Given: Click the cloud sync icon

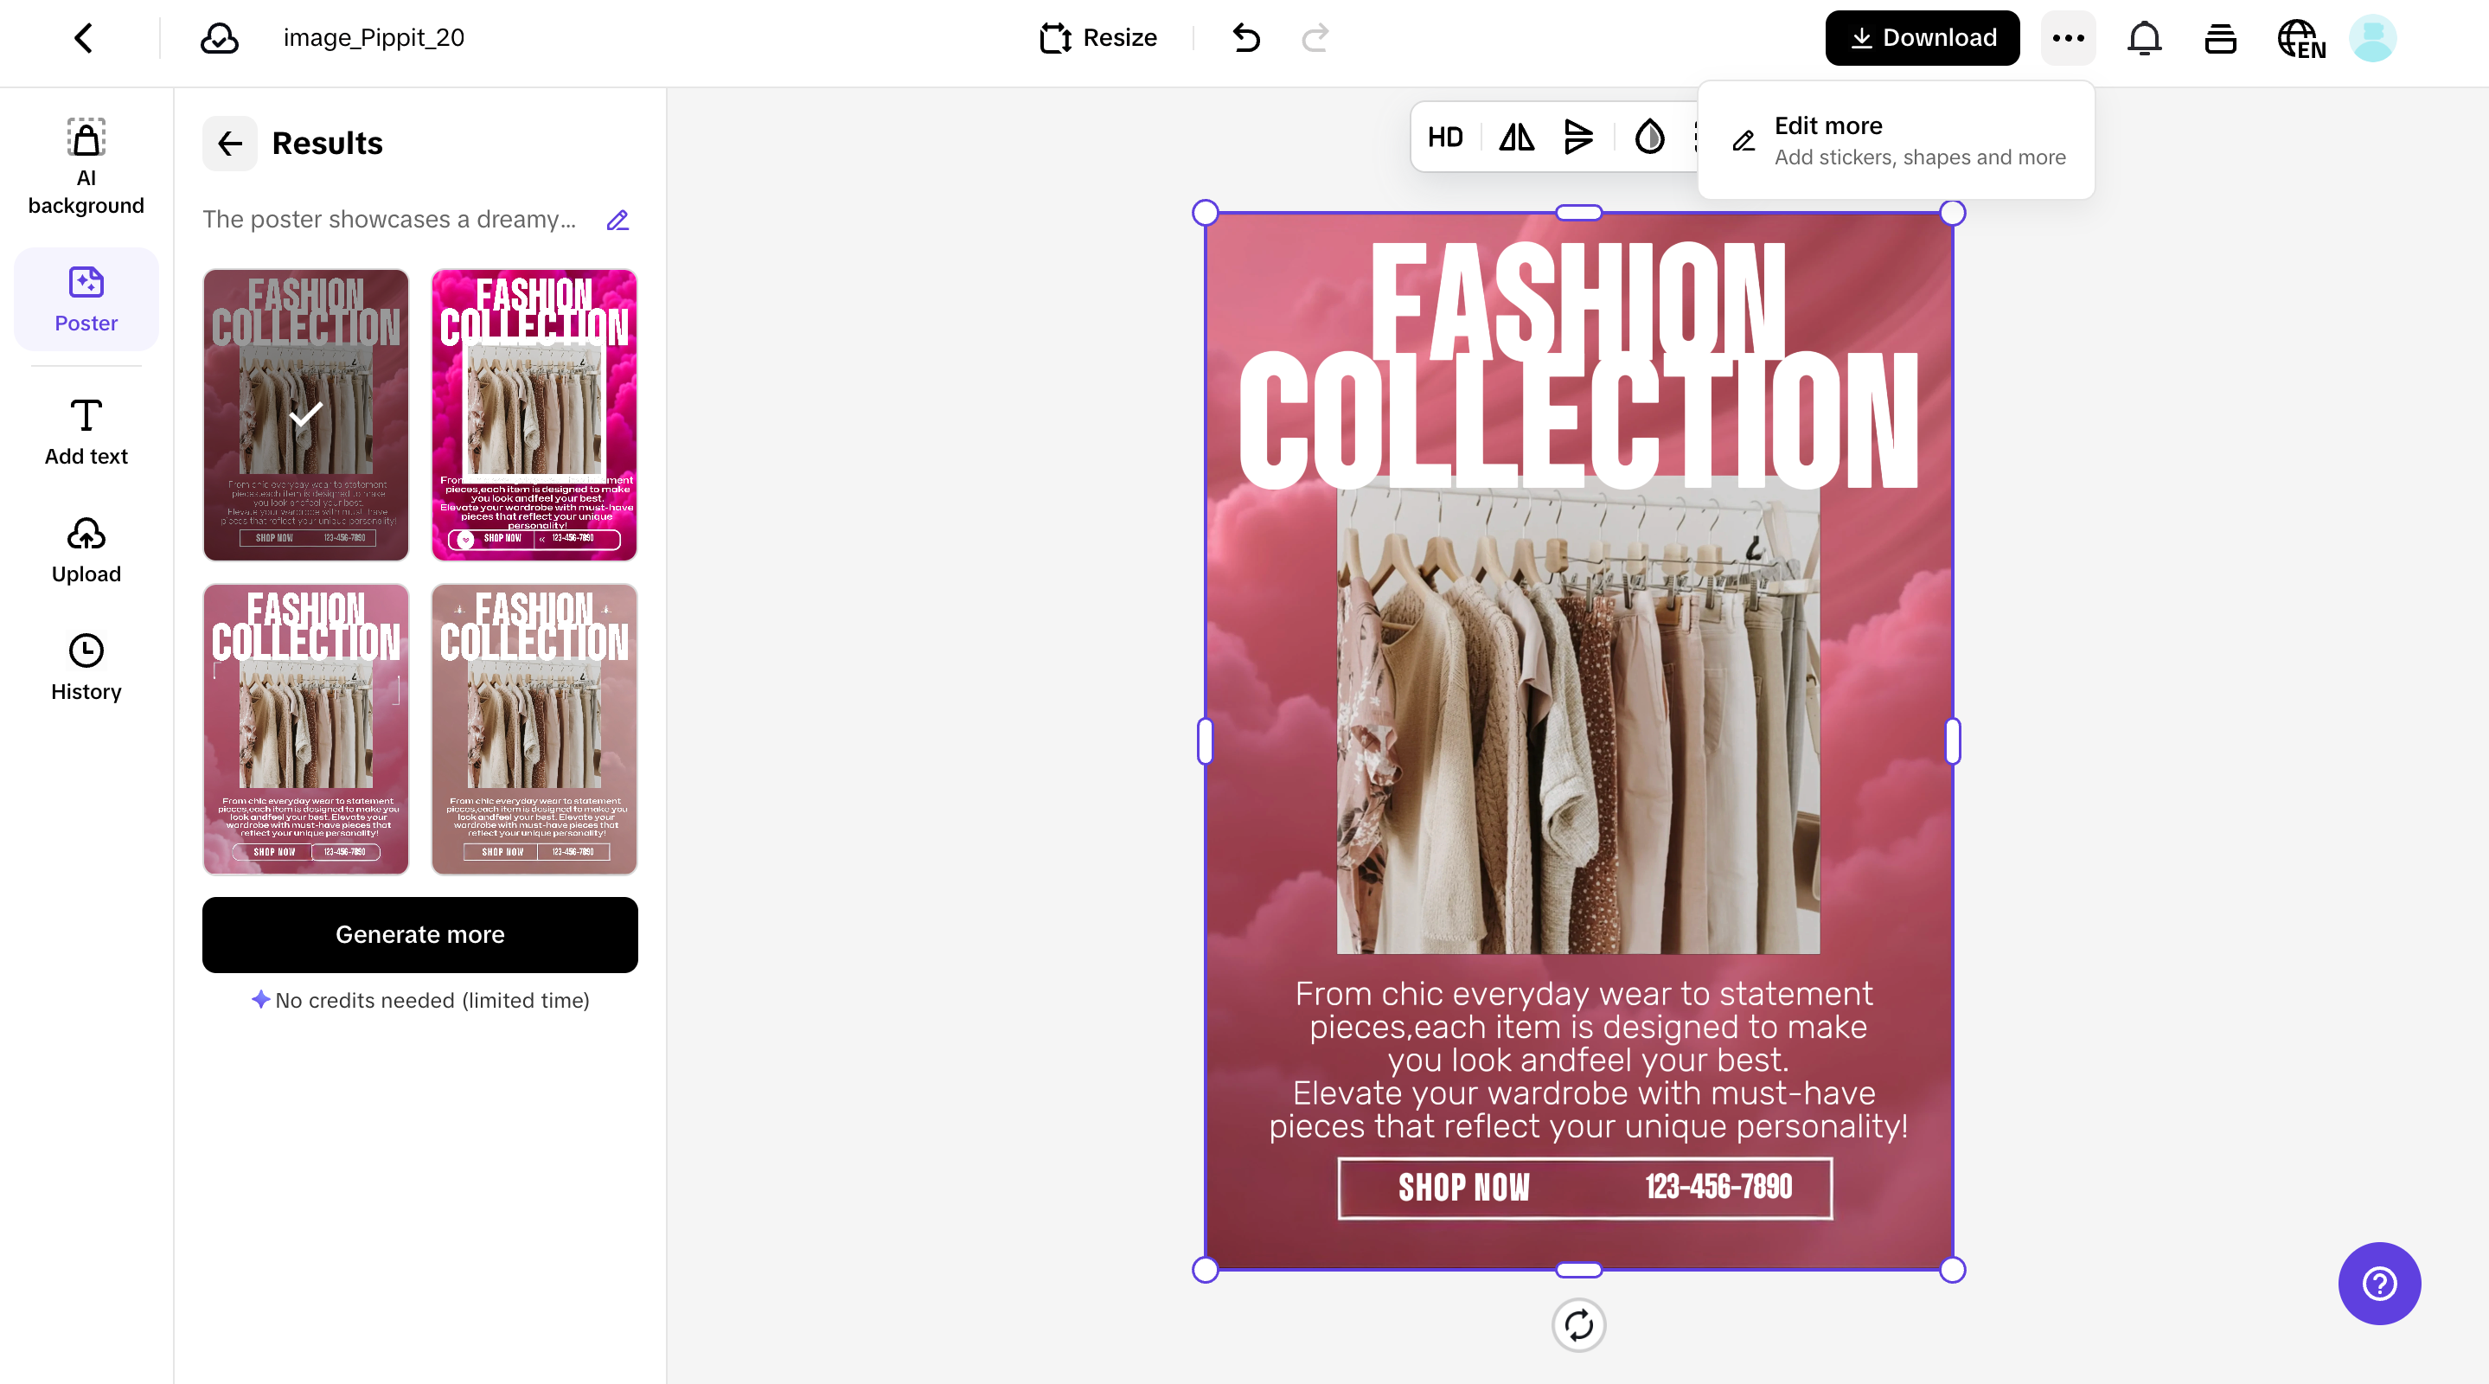Looking at the screenshot, I should (218, 39).
